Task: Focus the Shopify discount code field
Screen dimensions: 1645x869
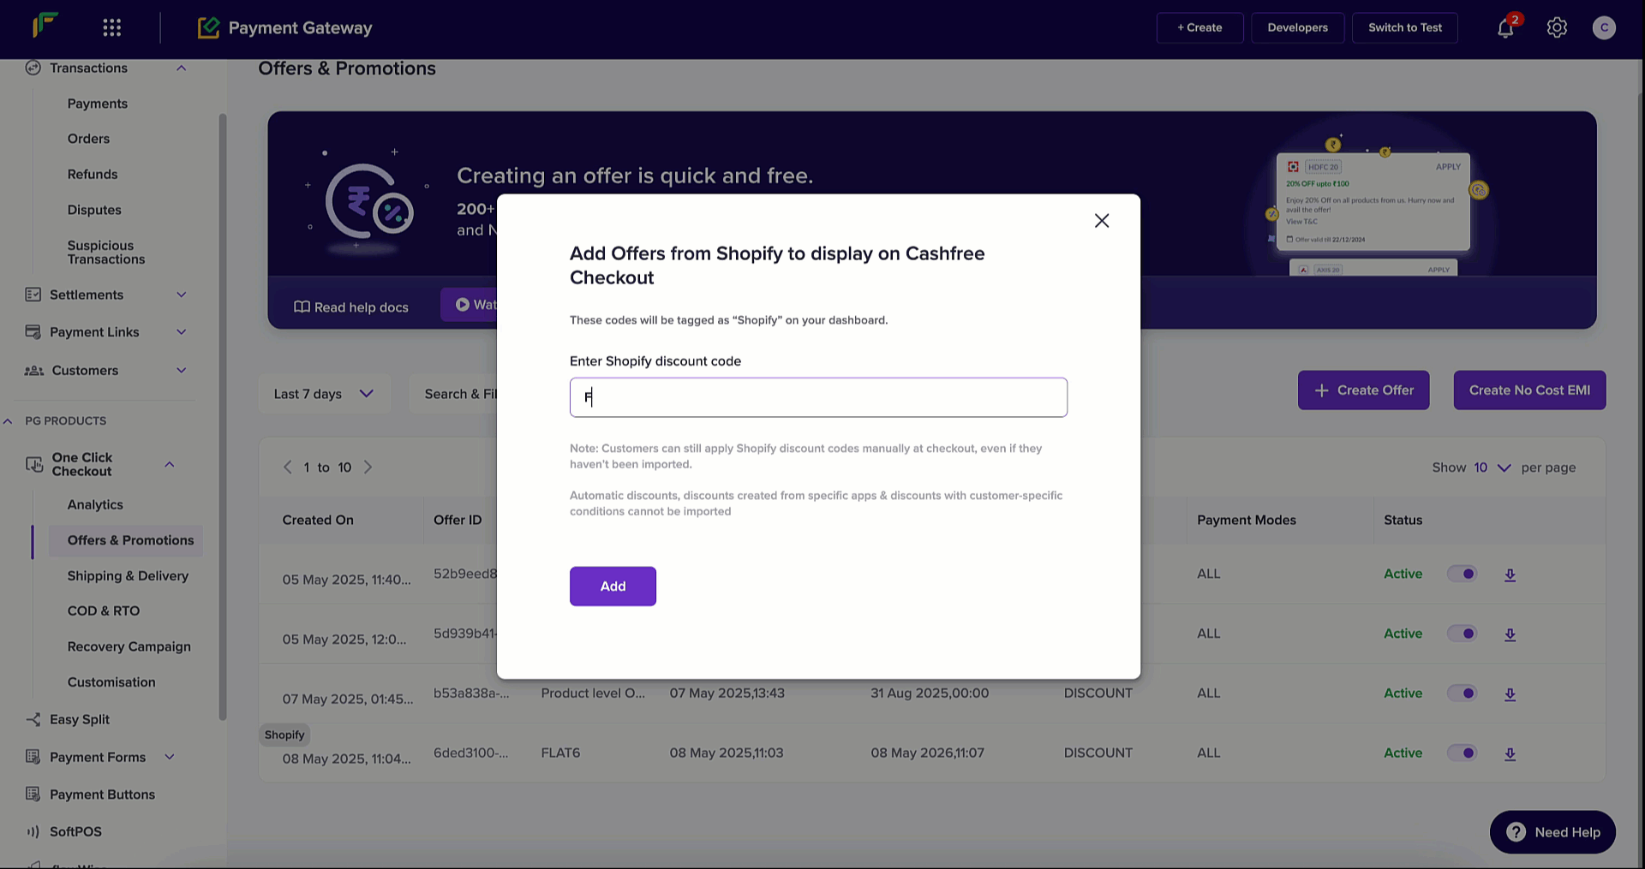Action: coord(818,397)
